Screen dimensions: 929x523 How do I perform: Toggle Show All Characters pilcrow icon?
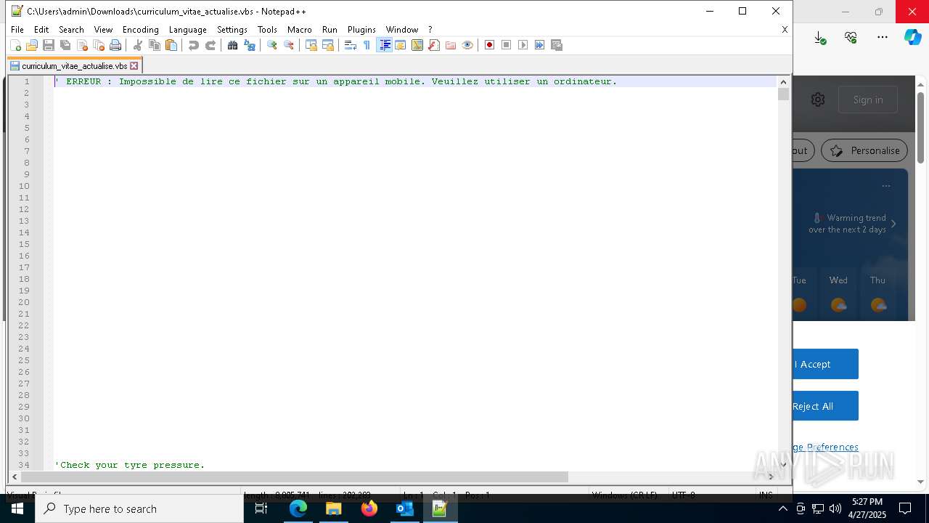coord(367,45)
